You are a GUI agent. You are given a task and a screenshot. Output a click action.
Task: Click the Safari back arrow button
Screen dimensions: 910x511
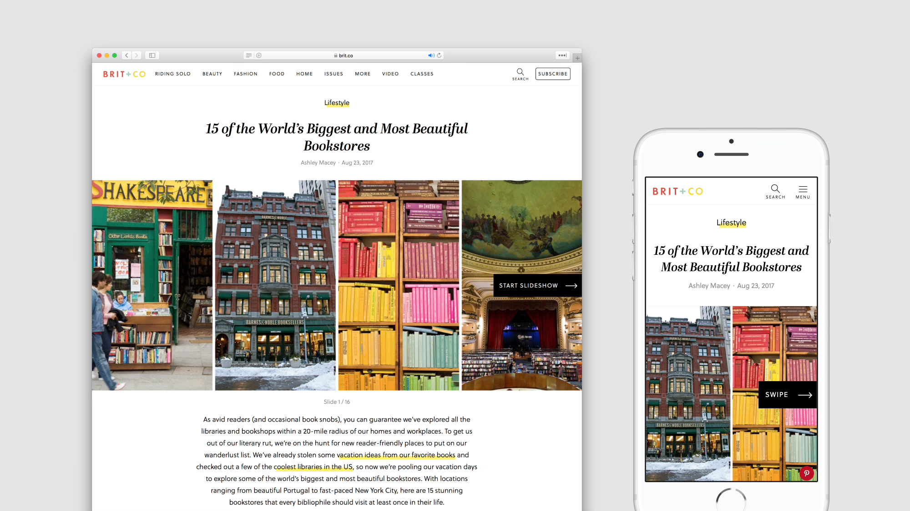(127, 55)
